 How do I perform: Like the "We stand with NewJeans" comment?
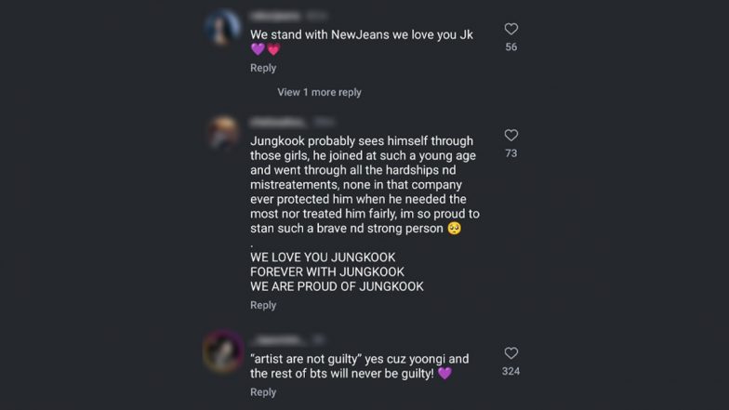coord(511,29)
